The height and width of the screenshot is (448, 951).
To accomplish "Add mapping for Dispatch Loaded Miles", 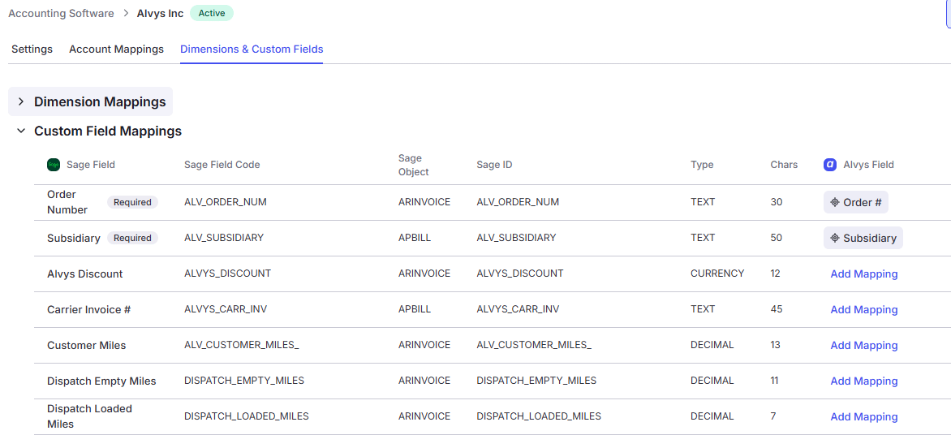I will click(863, 417).
